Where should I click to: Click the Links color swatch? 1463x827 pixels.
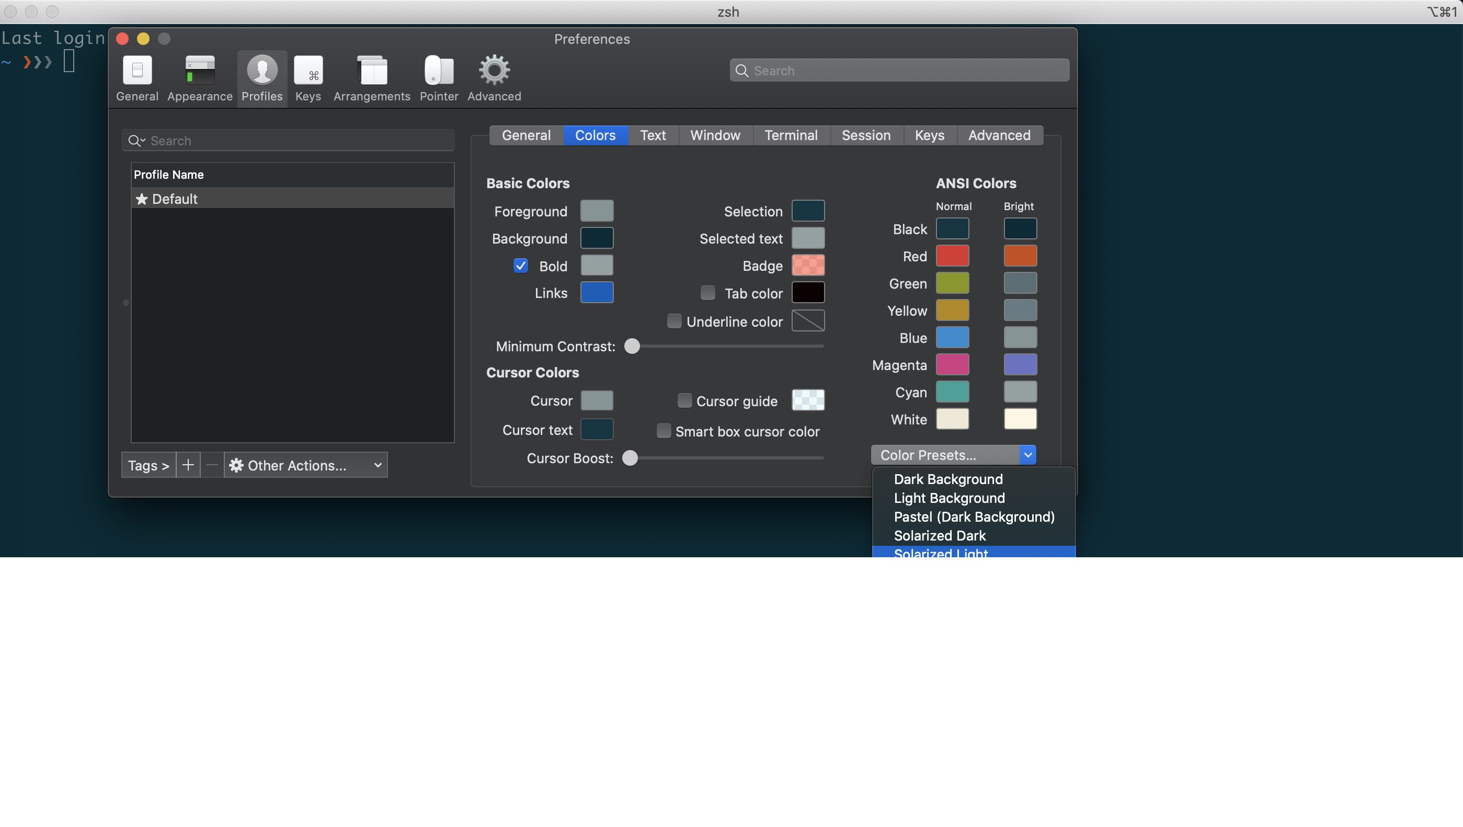click(x=597, y=293)
